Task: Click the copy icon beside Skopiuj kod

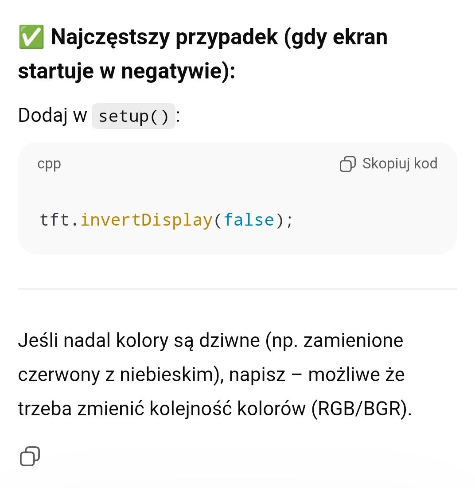Action: pyautogui.click(x=347, y=164)
